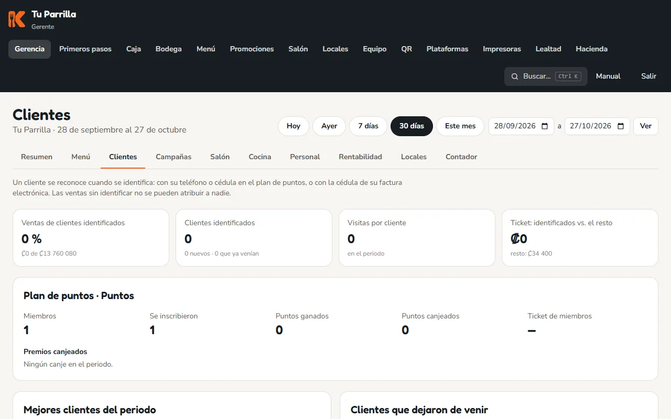The image size is (671, 419).
Task: Click the Tu Parrilla restaurant name
Action: click(53, 14)
